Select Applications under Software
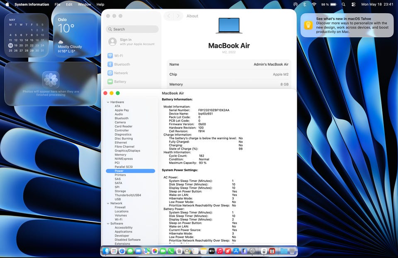 click(124, 232)
